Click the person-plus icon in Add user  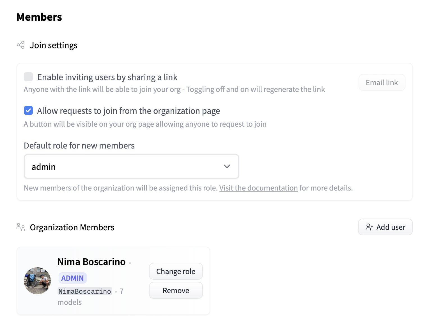pyautogui.click(x=369, y=227)
